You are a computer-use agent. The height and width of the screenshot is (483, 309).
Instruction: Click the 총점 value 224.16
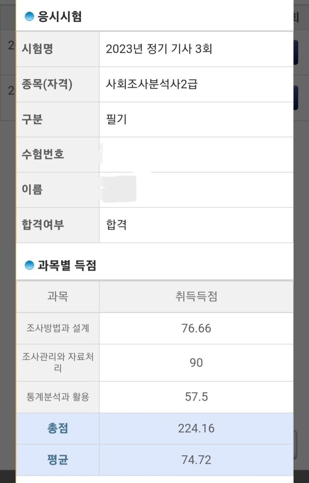pyautogui.click(x=196, y=428)
